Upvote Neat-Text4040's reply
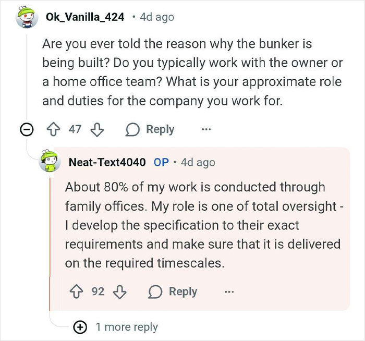 tap(78, 291)
